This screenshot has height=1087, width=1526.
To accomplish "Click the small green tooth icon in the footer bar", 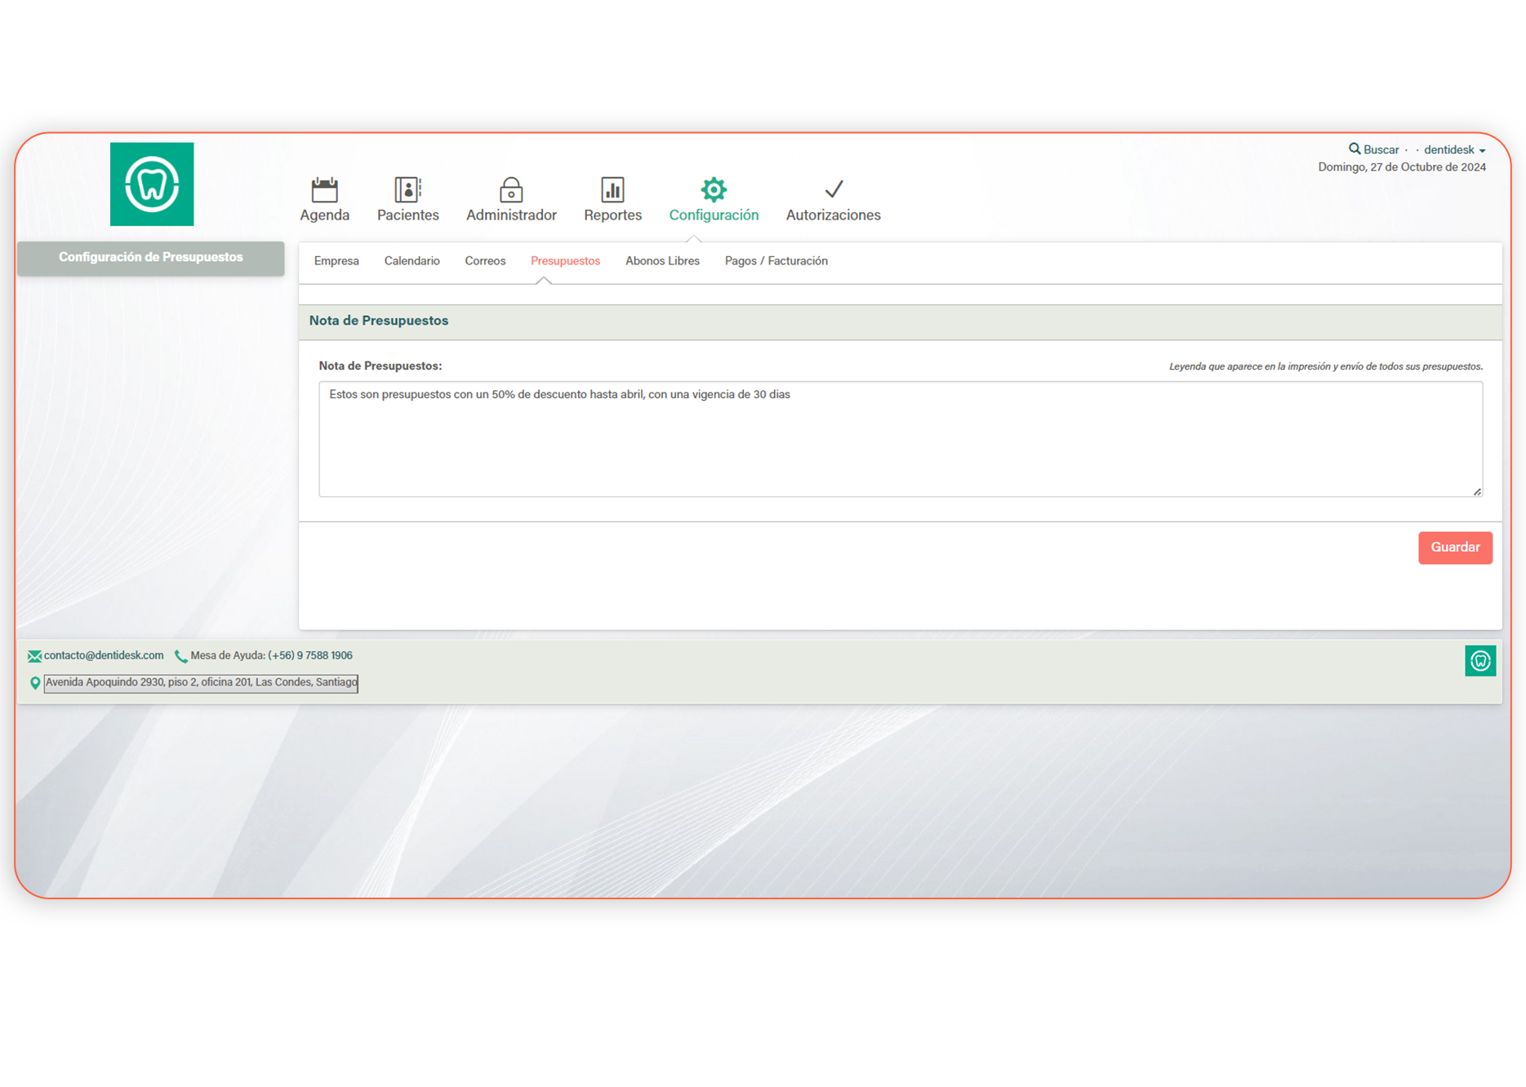I will click(x=1479, y=661).
